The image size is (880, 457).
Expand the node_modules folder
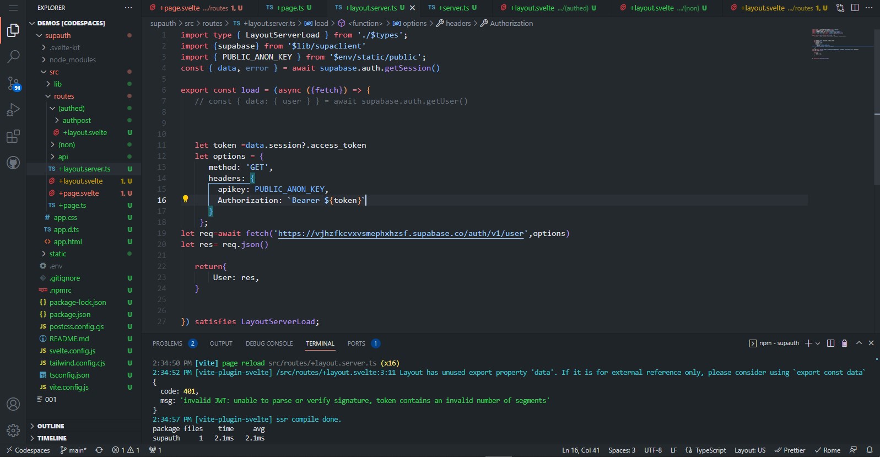coord(84,60)
